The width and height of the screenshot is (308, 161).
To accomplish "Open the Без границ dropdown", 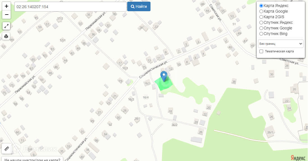I will coord(281,44).
